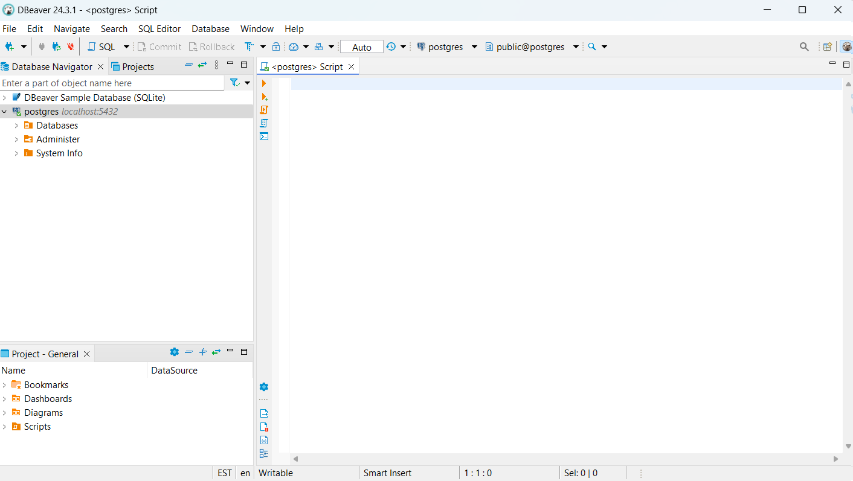
Task: Open the SQL editor settings gear
Action: (263, 387)
